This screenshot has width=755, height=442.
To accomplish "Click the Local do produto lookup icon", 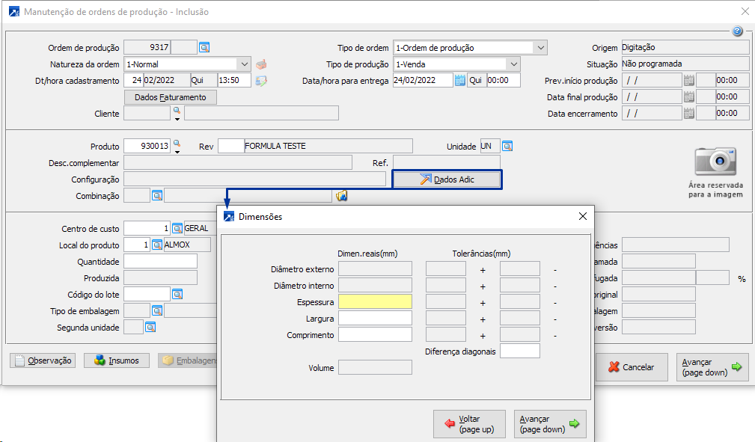I will [x=157, y=245].
